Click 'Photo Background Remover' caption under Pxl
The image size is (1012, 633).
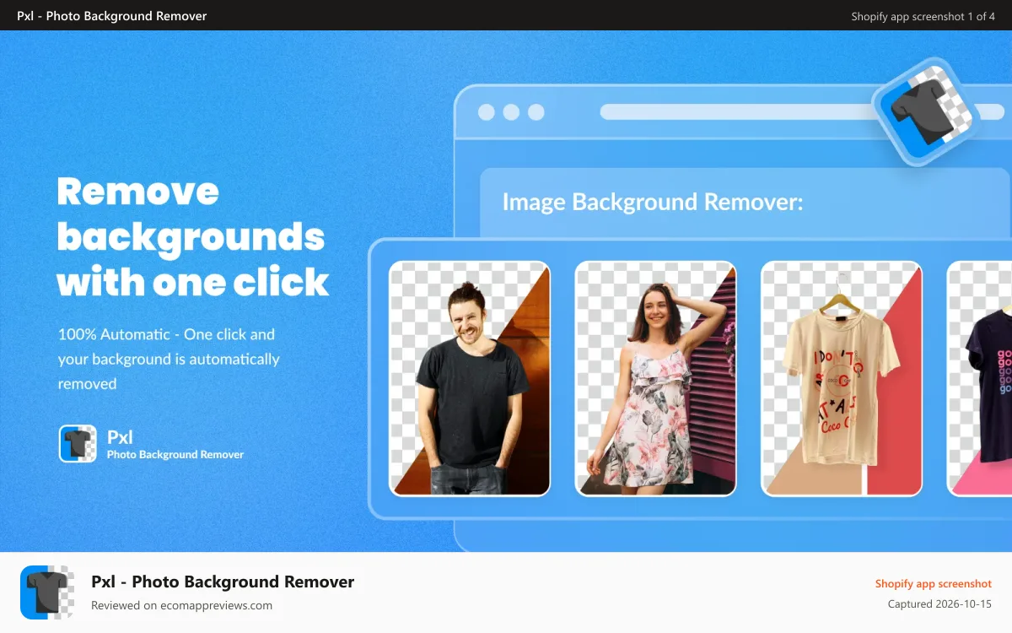coord(175,454)
